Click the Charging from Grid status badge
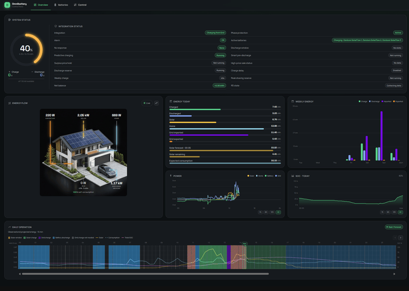The height and width of the screenshot is (291, 409). click(215, 33)
